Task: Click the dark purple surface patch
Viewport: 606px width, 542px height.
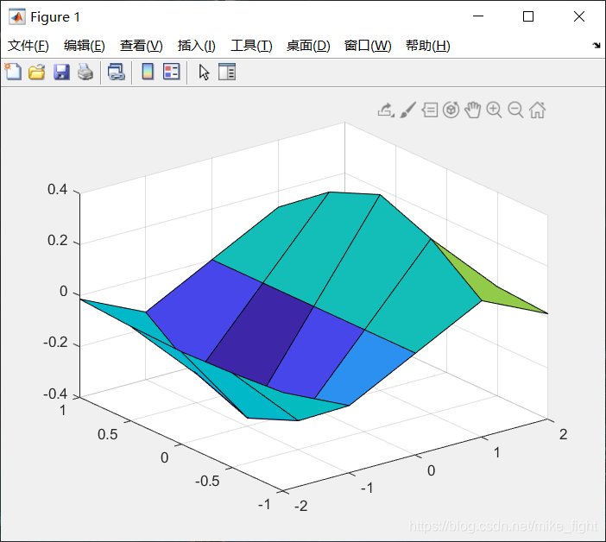Action: tap(260, 334)
